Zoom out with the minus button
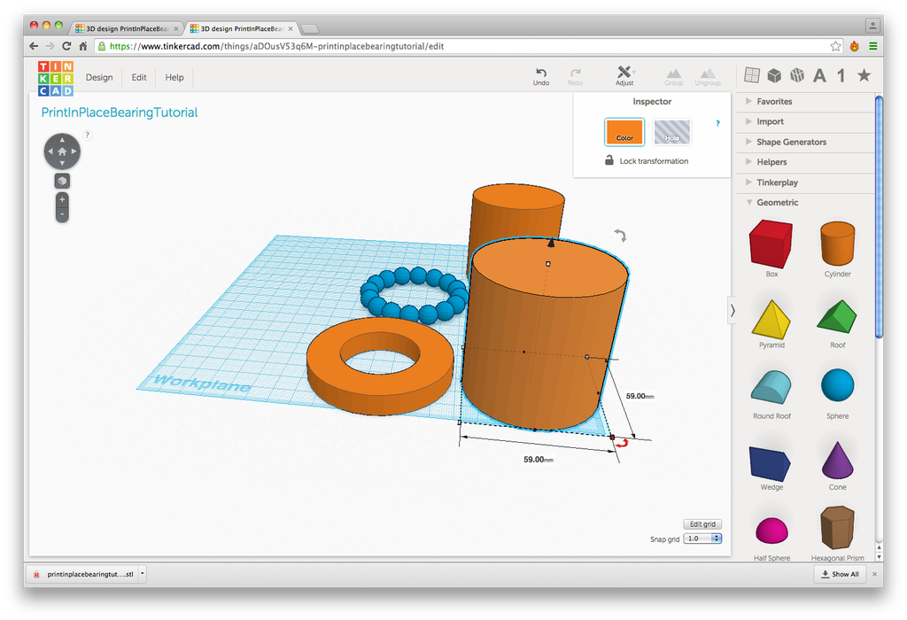907x620 pixels. [62, 214]
